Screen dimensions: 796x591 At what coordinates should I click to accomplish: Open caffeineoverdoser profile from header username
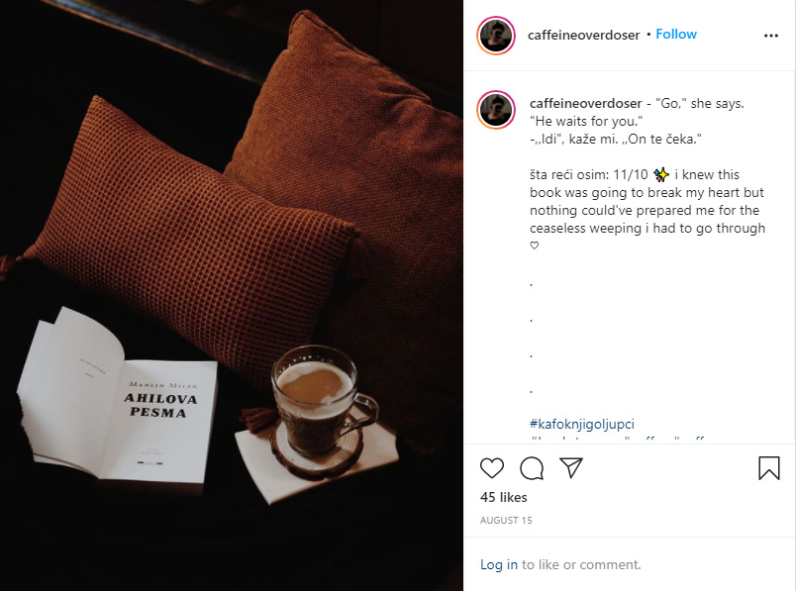tap(584, 35)
